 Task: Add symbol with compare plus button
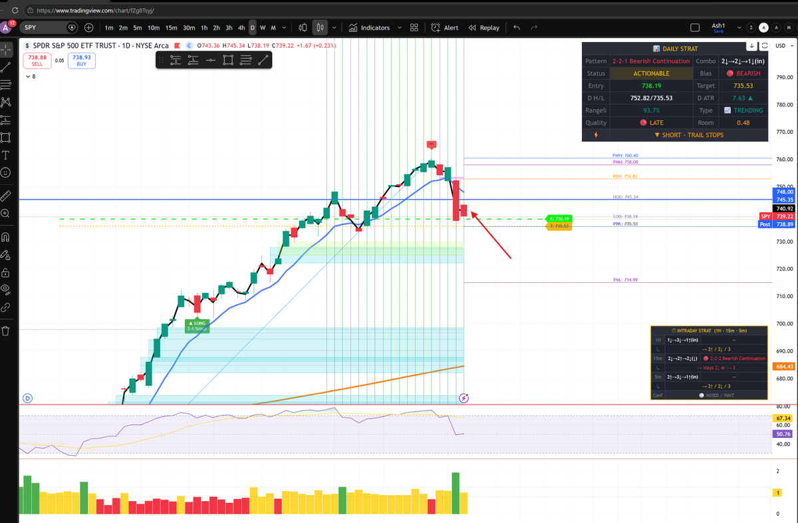tap(89, 28)
